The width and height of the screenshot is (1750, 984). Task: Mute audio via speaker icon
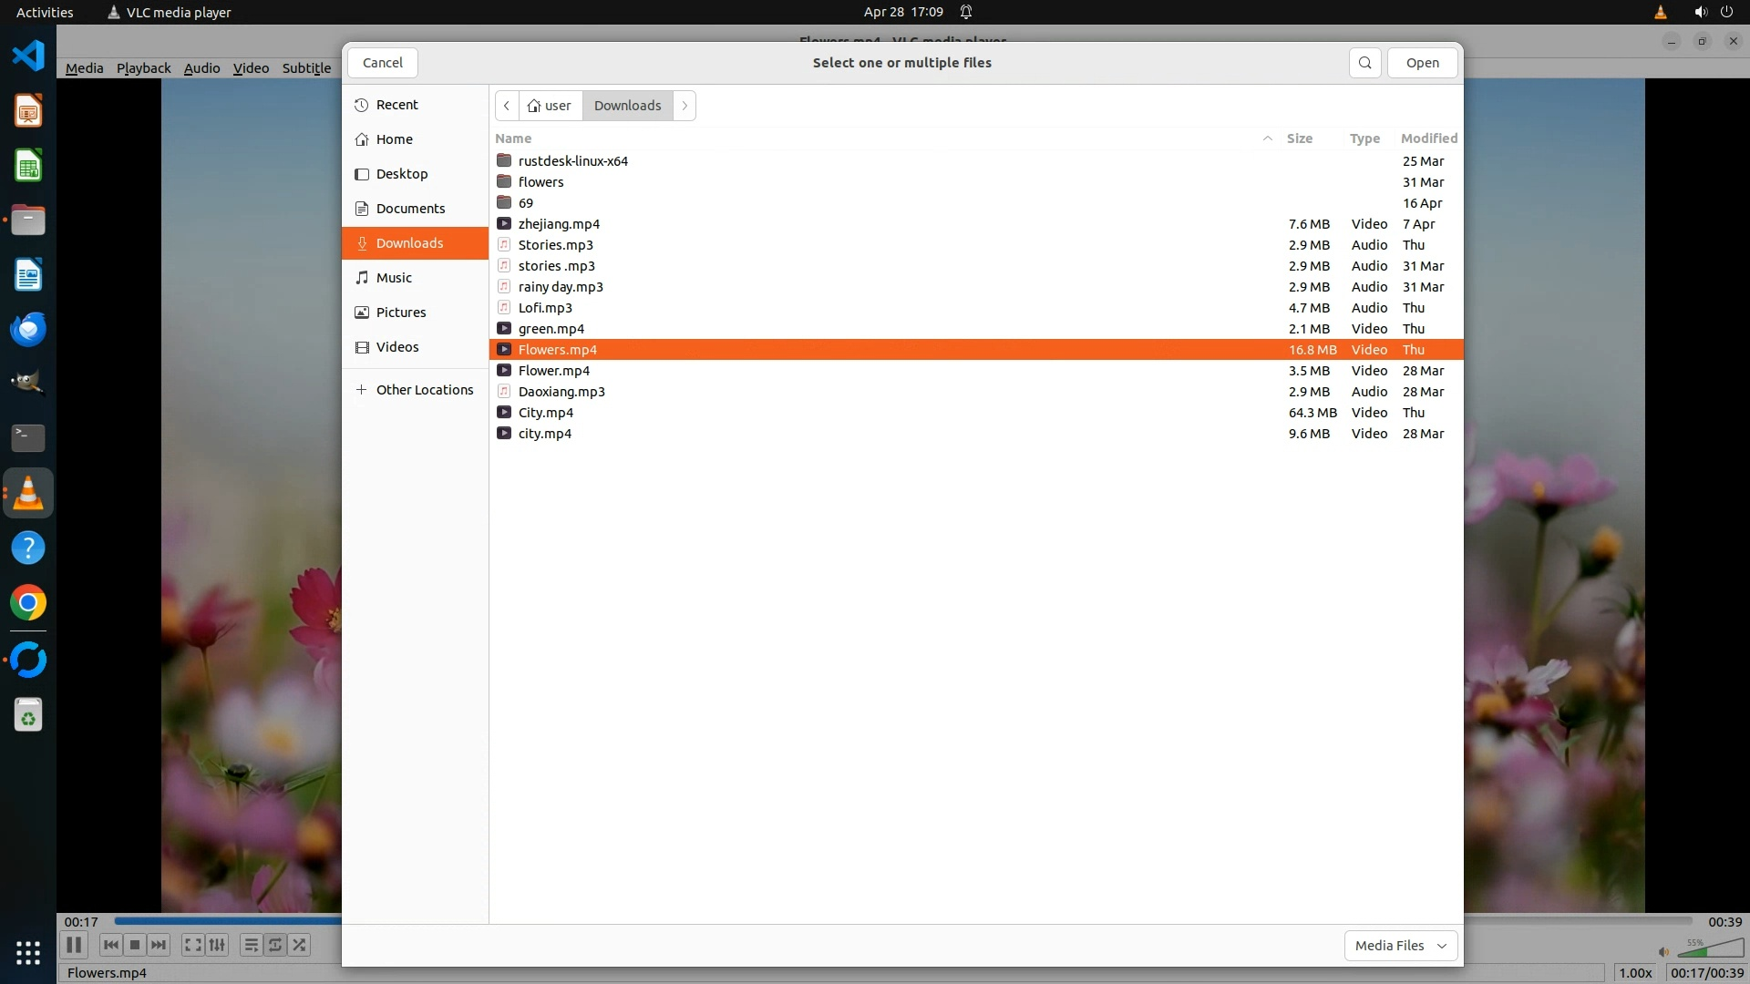(1663, 952)
